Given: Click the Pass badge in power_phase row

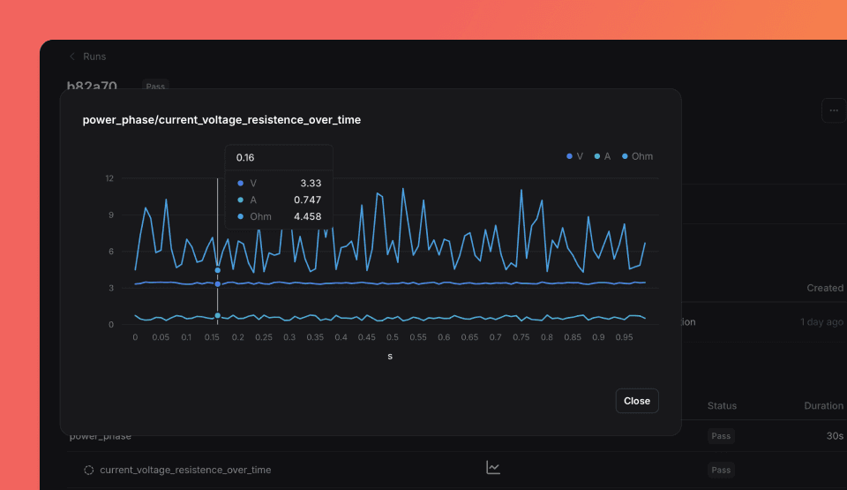Looking at the screenshot, I should pos(721,436).
